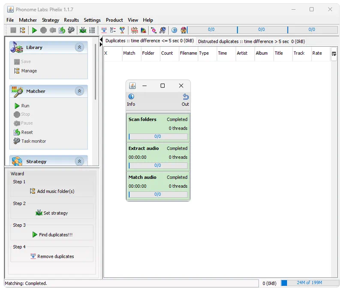Click Scan folders progress bar in task monitor
The image size is (343, 291).
(x=158, y=137)
